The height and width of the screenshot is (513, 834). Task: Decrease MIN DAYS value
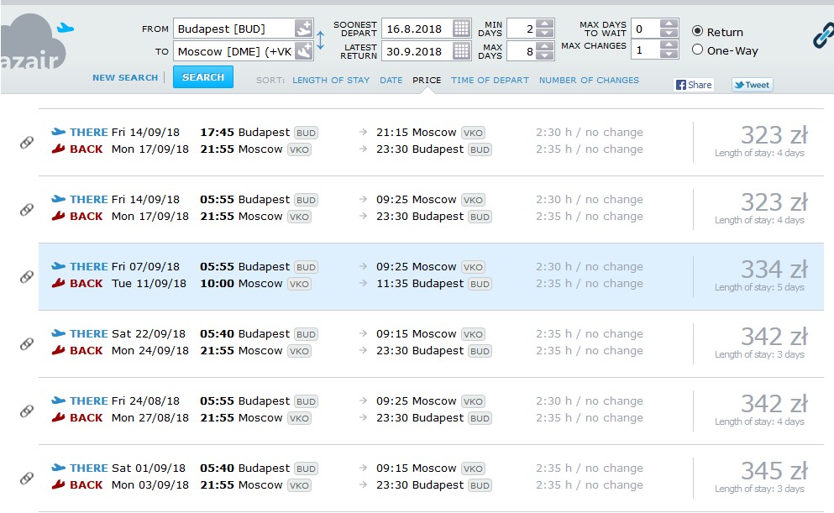pos(544,33)
